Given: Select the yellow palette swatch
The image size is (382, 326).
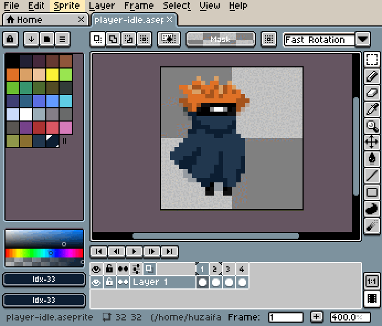Looking at the screenshot, I should pos(53,74).
